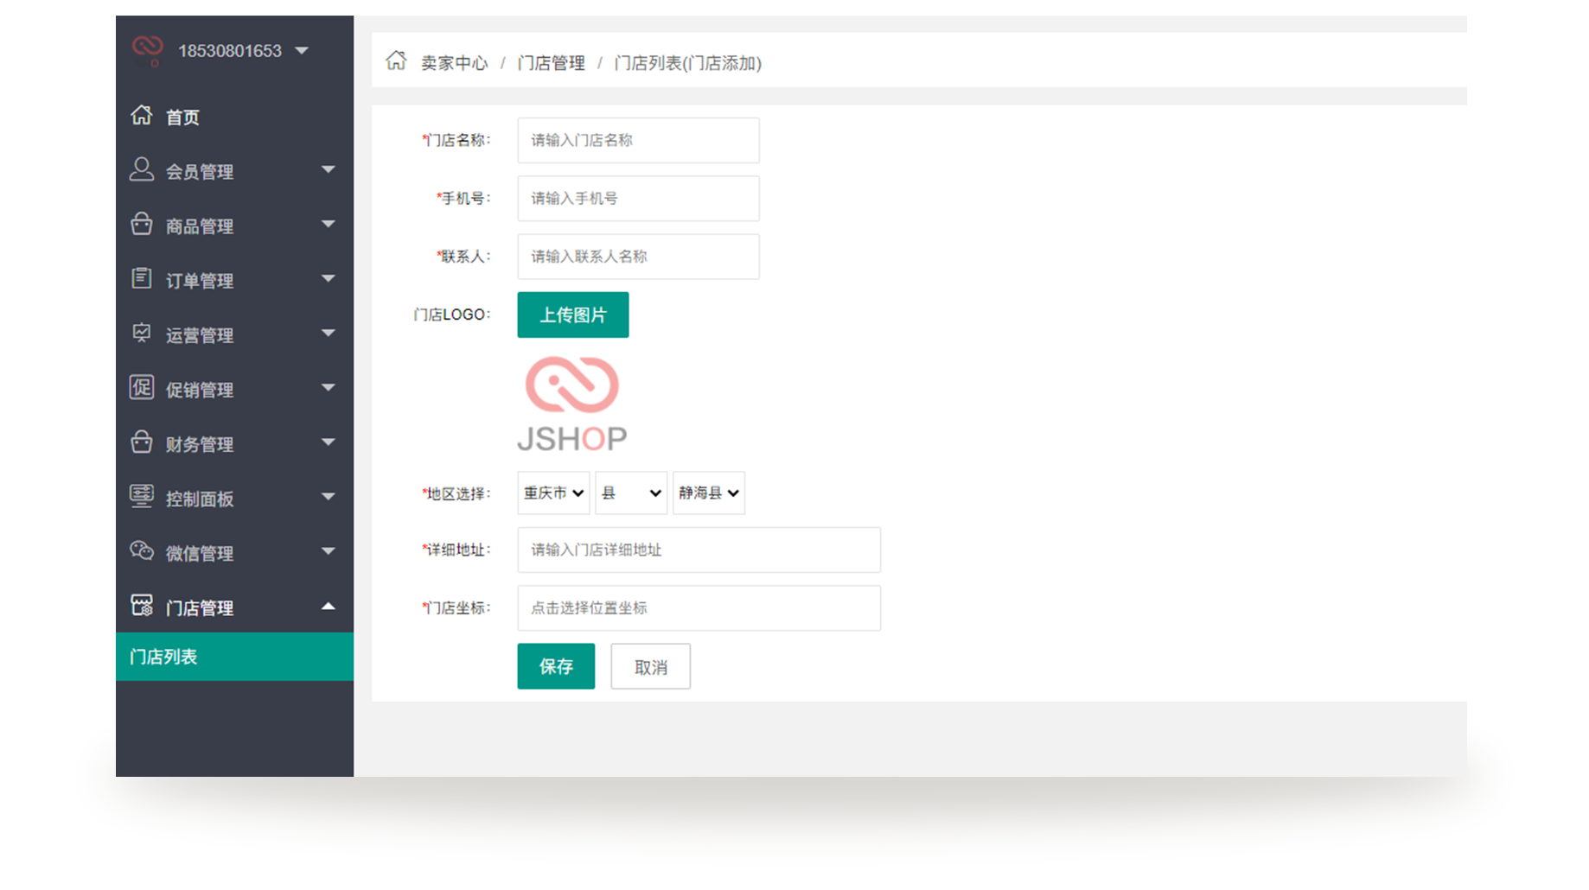Viewport: 1589px width, 890px height.
Task: Click the 门店列表(门店添加) breadcrumb text
Action: (x=687, y=63)
